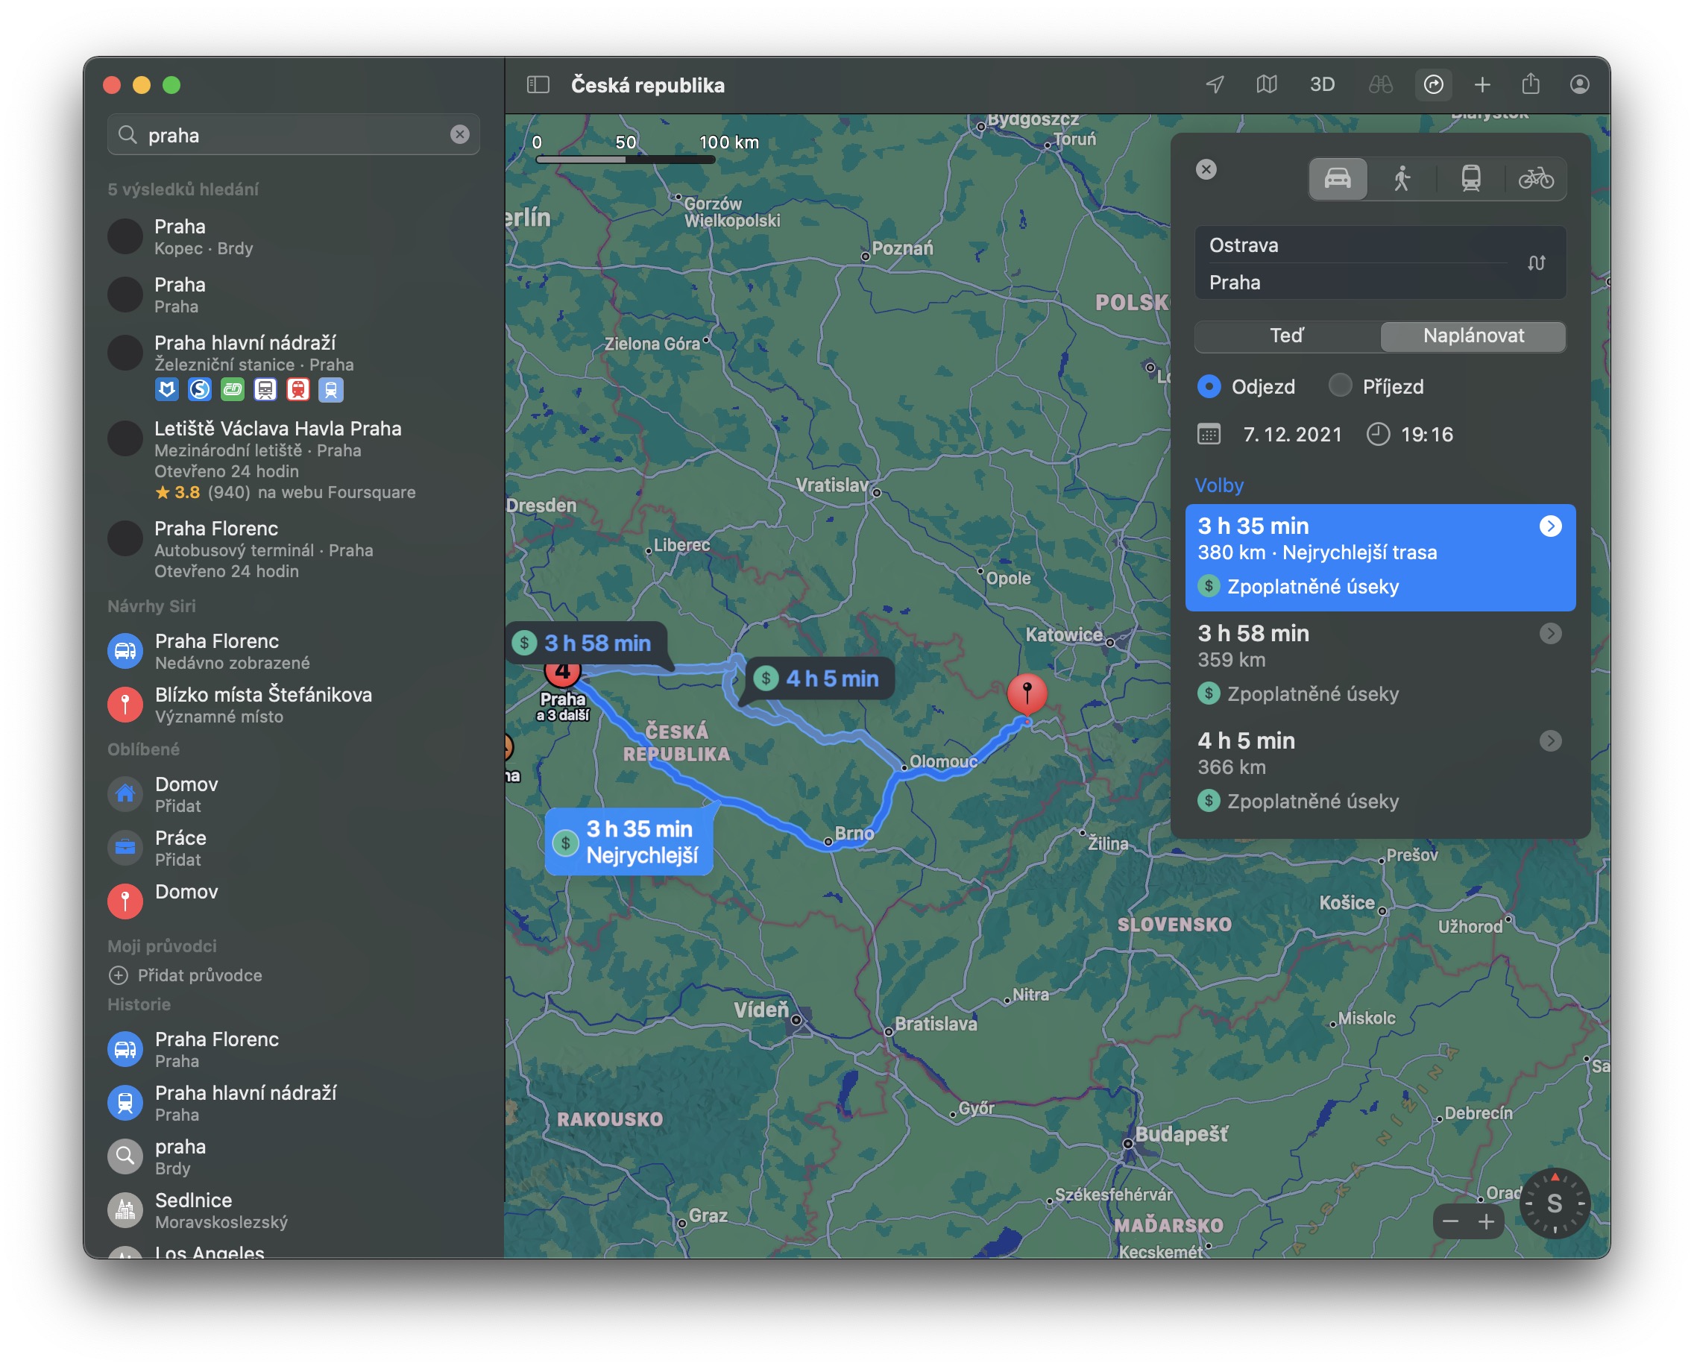Open the map mode icon

click(x=1267, y=84)
